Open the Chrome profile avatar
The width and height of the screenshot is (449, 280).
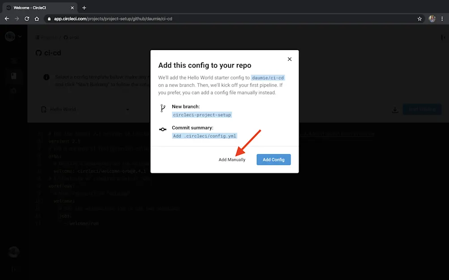click(432, 19)
